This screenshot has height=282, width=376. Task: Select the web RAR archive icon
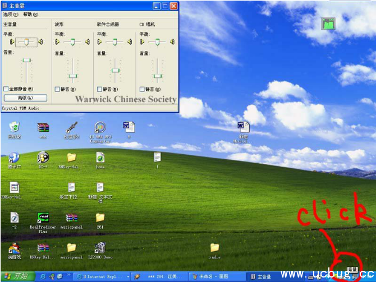pos(43,131)
